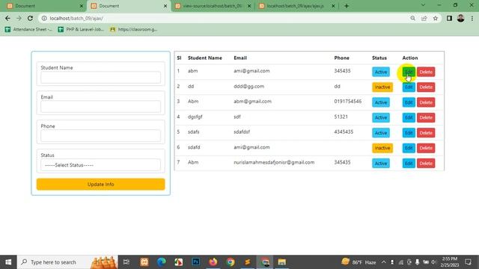Open Photoshop from the taskbar
Image resolution: width=479 pixels, height=269 pixels.
[196, 262]
